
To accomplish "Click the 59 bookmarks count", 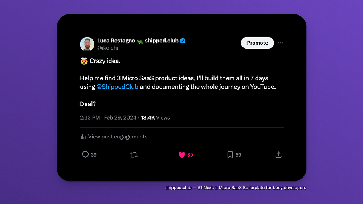I will pyautogui.click(x=238, y=155).
